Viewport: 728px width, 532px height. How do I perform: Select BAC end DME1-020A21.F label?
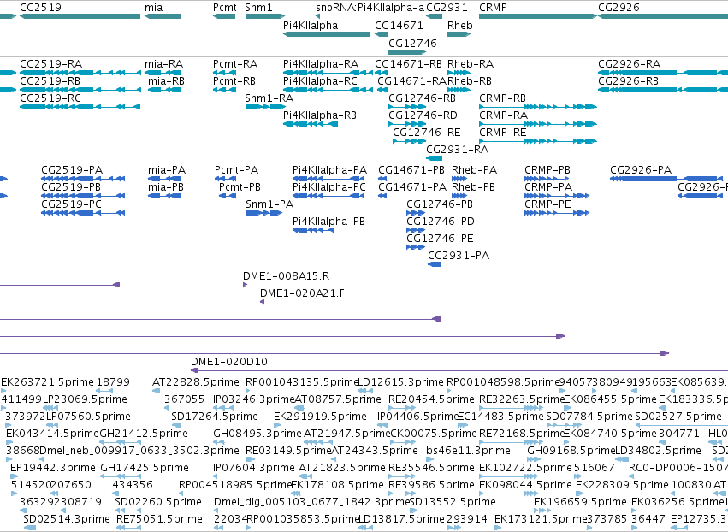tap(302, 293)
